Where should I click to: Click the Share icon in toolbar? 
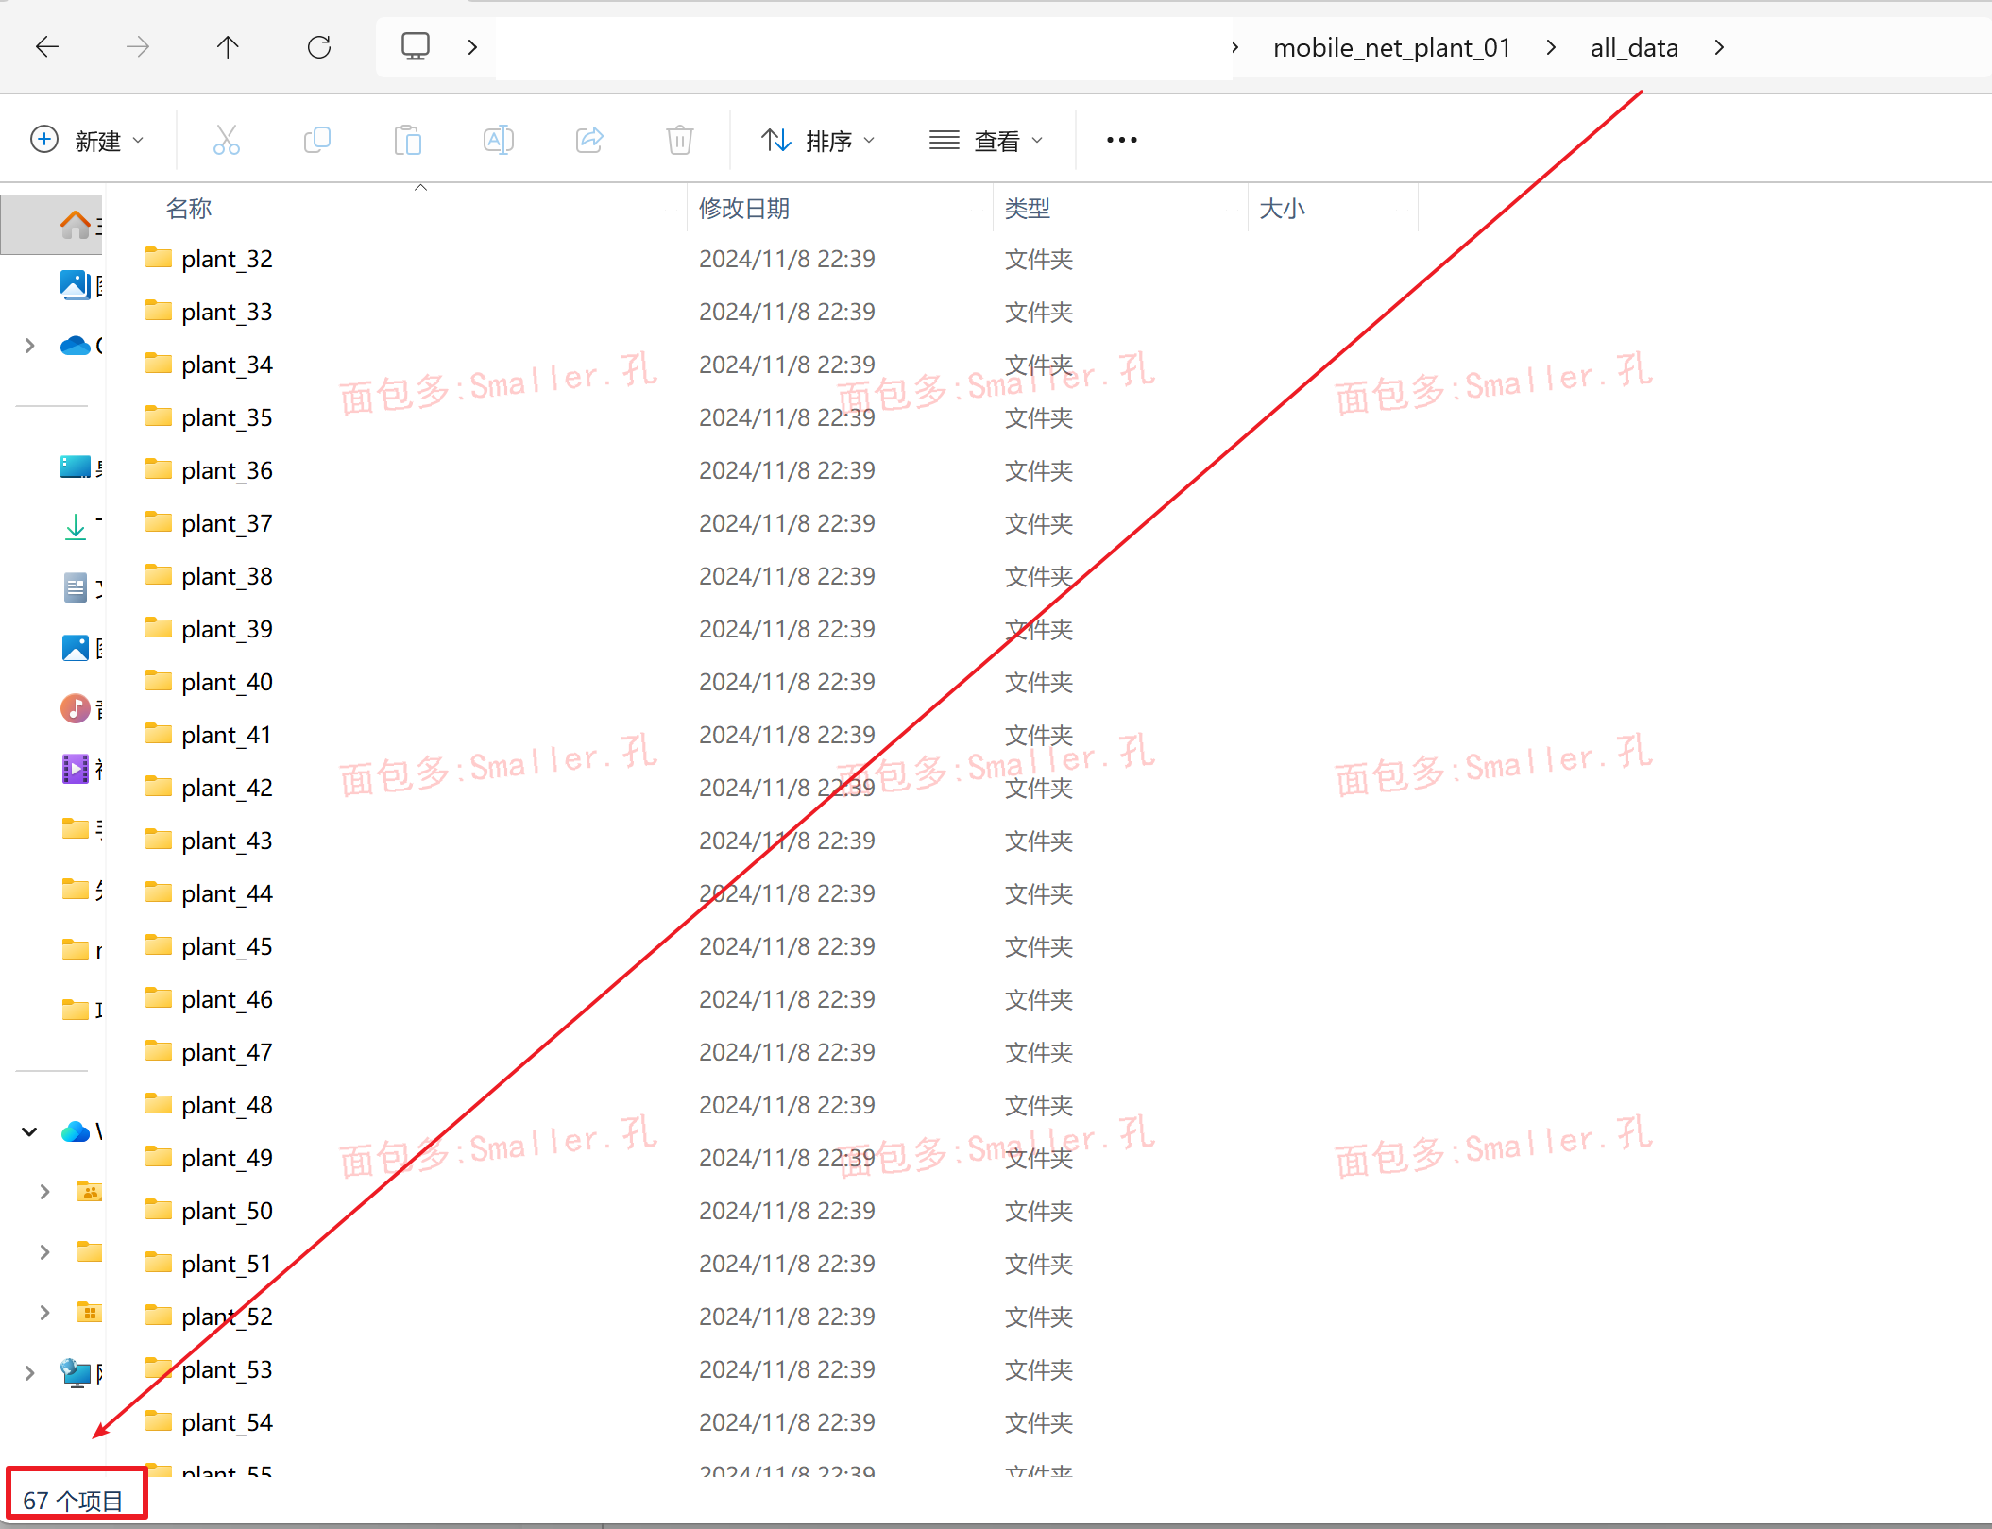(588, 141)
